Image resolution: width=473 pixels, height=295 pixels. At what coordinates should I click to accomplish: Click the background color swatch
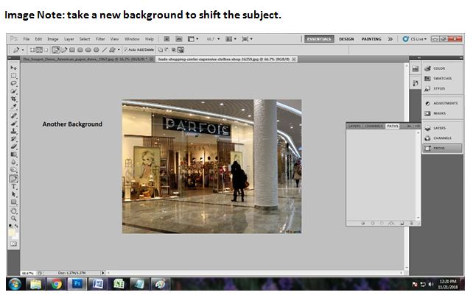(15, 236)
